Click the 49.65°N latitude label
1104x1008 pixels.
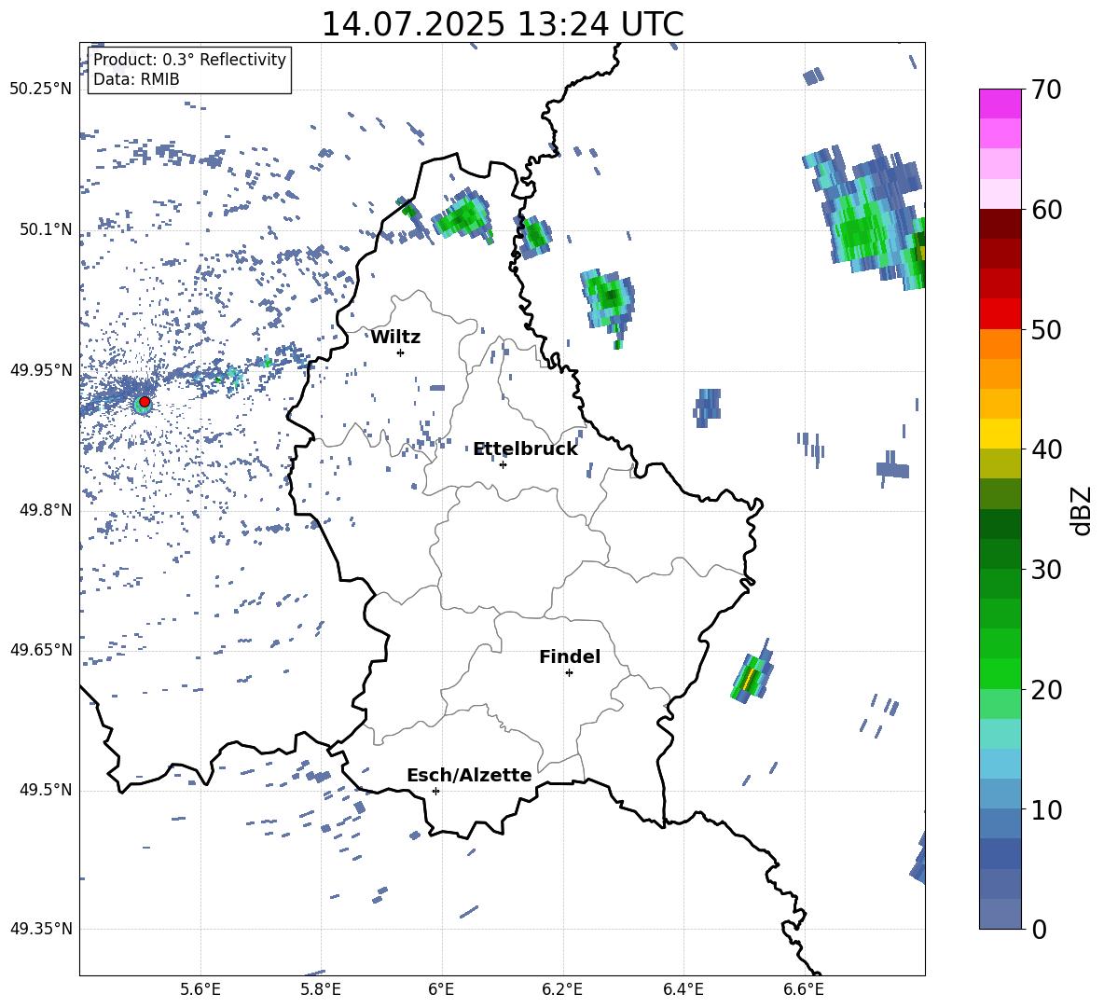point(41,649)
